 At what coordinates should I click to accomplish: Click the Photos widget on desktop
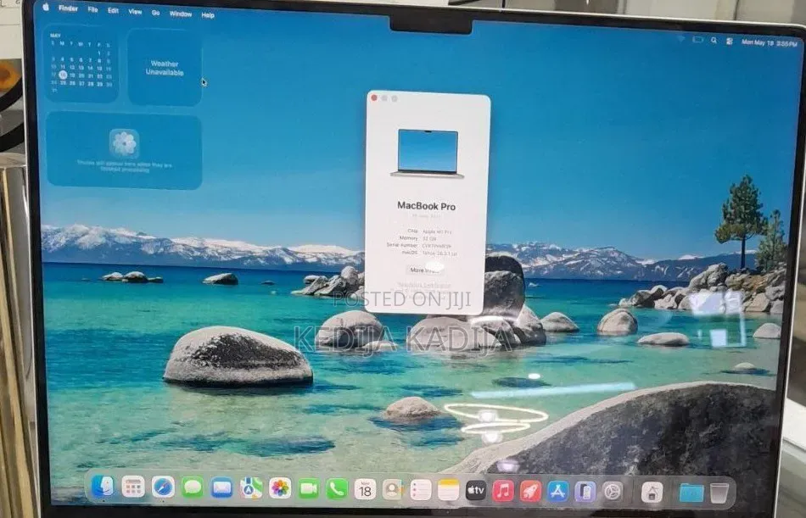point(124,150)
